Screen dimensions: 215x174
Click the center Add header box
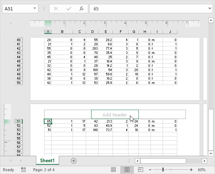[x=115, y=114]
